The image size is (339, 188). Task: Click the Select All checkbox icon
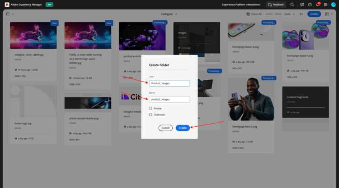coord(248,14)
